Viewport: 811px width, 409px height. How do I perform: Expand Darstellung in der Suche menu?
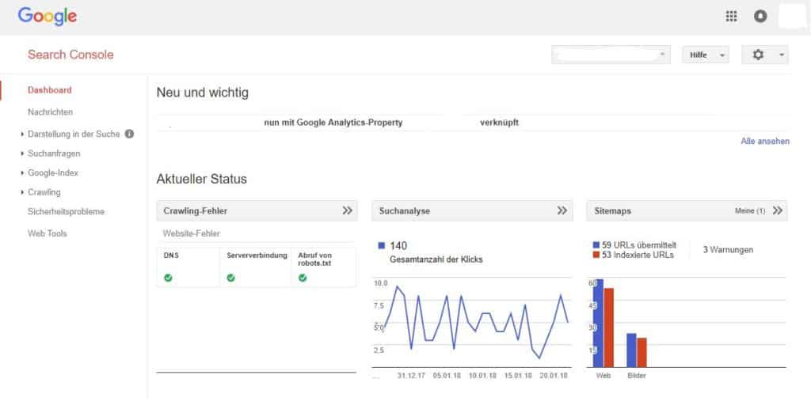[22, 134]
